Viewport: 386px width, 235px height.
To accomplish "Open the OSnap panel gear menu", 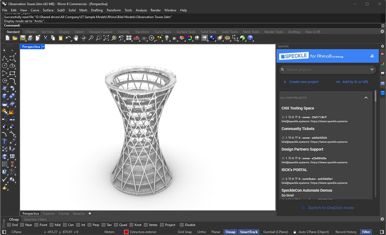I will pyautogui.click(x=382, y=219).
